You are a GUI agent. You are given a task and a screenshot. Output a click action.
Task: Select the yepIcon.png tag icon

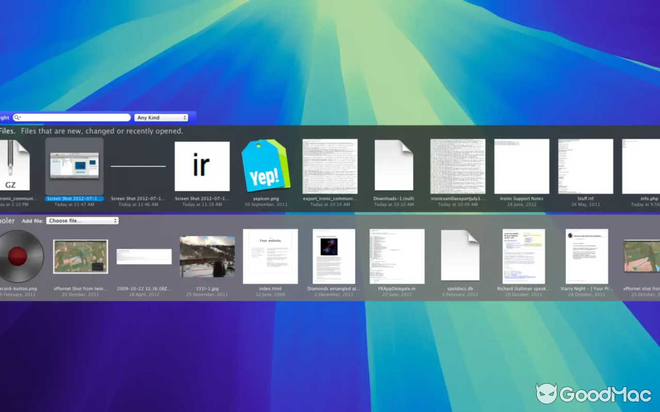[266, 166]
